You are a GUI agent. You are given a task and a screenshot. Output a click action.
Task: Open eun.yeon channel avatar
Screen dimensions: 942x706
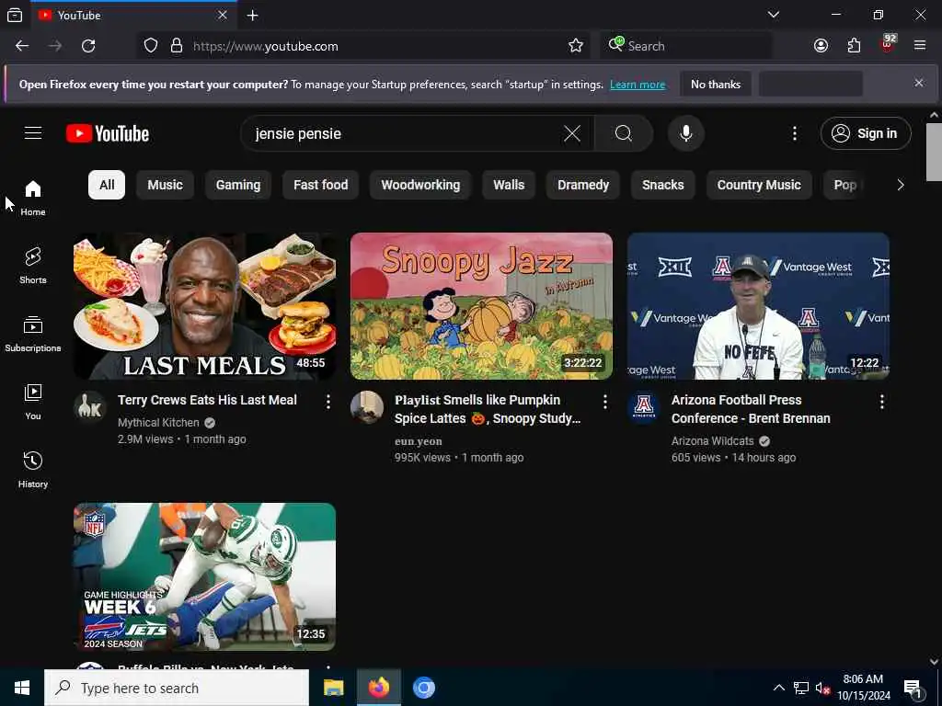click(x=367, y=407)
